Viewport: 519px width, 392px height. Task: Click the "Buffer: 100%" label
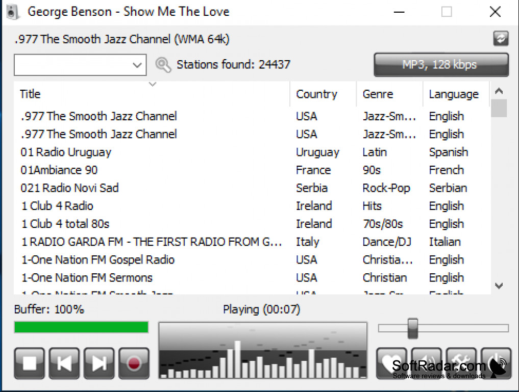[49, 309]
